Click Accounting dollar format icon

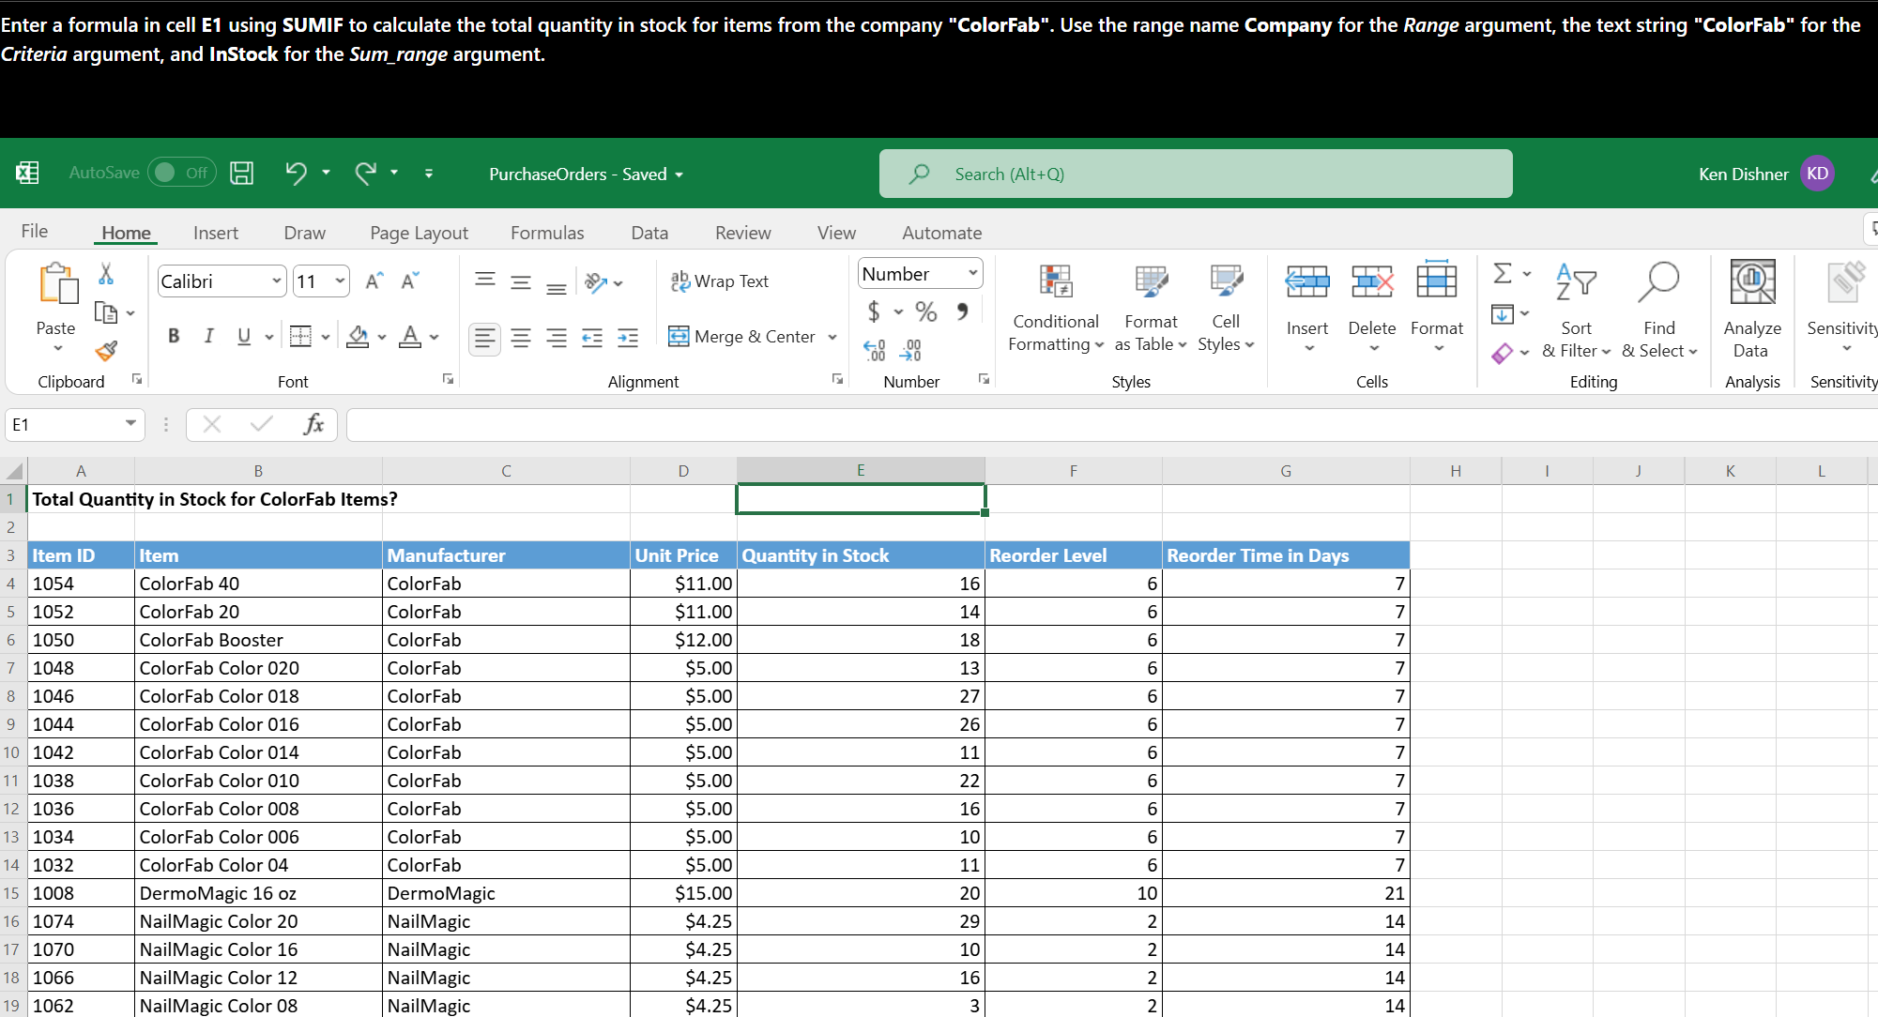(x=874, y=311)
